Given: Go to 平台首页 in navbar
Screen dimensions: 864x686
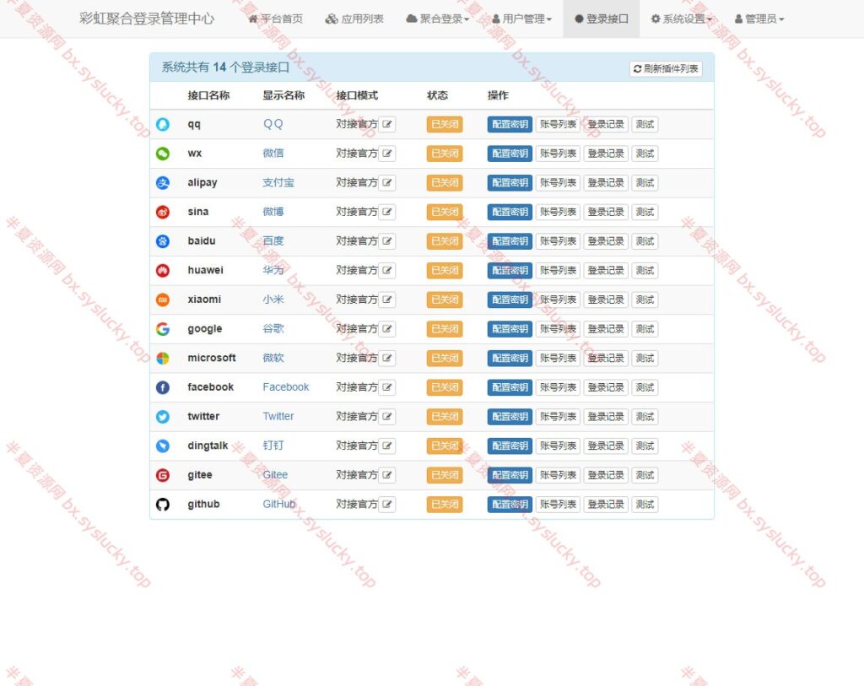Looking at the screenshot, I should tap(276, 19).
